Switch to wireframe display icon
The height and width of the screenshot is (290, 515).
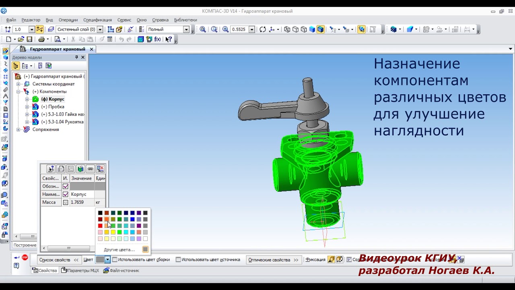click(x=287, y=29)
